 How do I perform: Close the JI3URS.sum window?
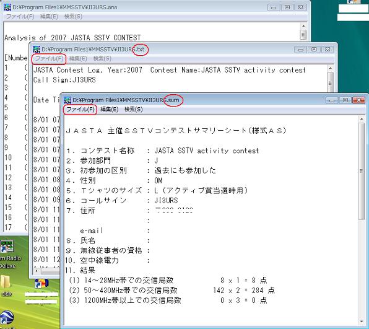click(358, 100)
